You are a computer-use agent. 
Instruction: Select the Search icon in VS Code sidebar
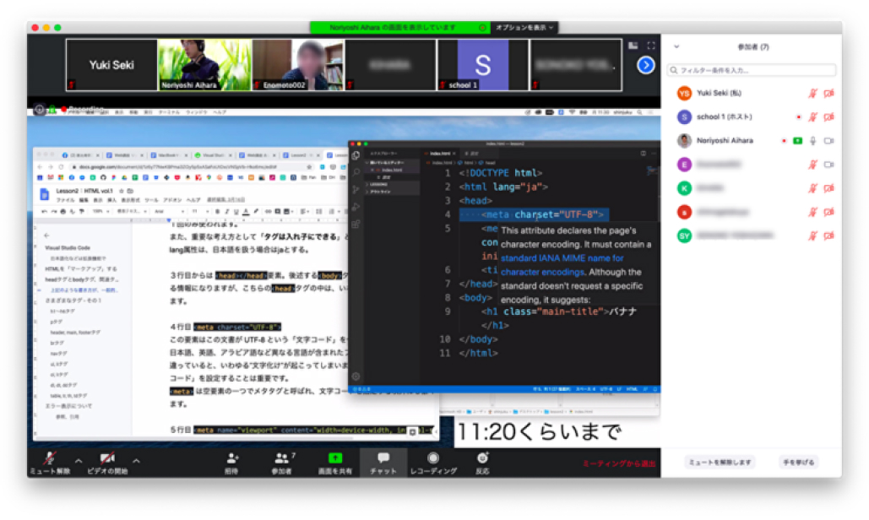[x=356, y=171]
